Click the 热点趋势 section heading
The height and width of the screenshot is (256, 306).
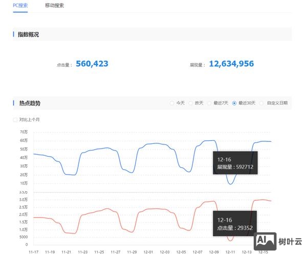[30, 103]
